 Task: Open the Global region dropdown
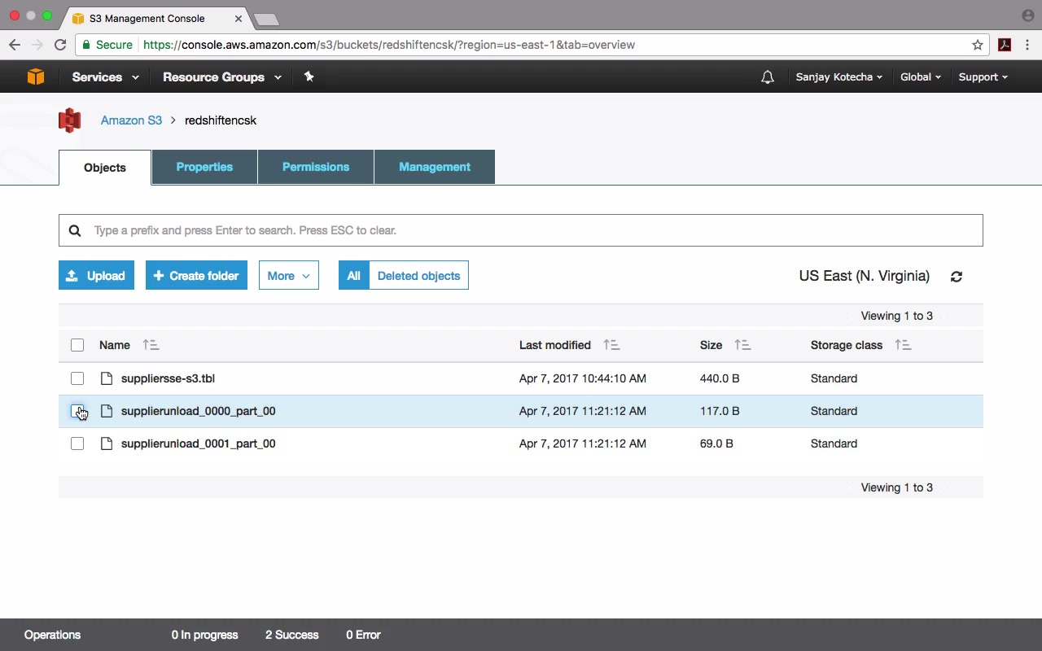(921, 77)
